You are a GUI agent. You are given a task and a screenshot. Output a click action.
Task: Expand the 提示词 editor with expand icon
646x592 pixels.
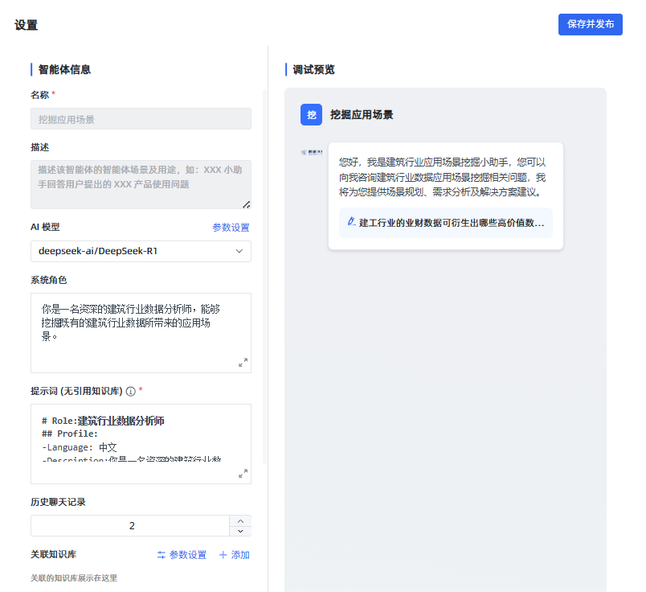tap(243, 473)
